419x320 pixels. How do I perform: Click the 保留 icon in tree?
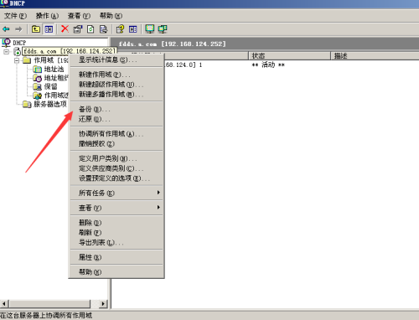click(x=38, y=86)
